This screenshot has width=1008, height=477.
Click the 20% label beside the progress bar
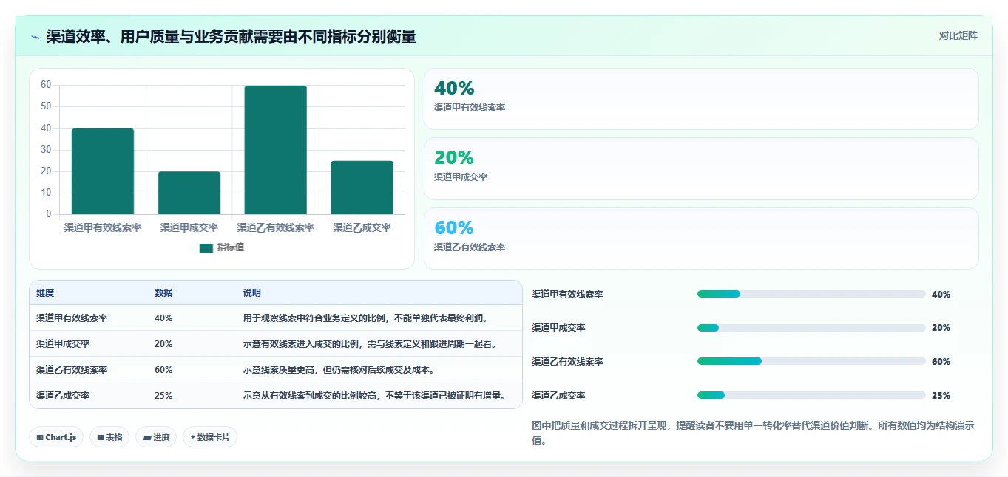coord(941,328)
